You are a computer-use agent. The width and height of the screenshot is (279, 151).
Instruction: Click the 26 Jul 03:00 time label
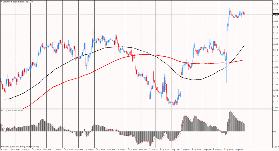(x=100, y=150)
